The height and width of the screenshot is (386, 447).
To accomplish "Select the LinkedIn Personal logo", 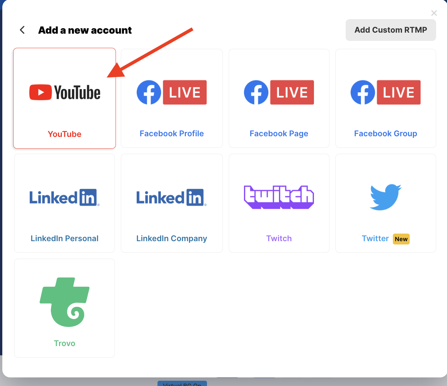I will pyautogui.click(x=65, y=197).
